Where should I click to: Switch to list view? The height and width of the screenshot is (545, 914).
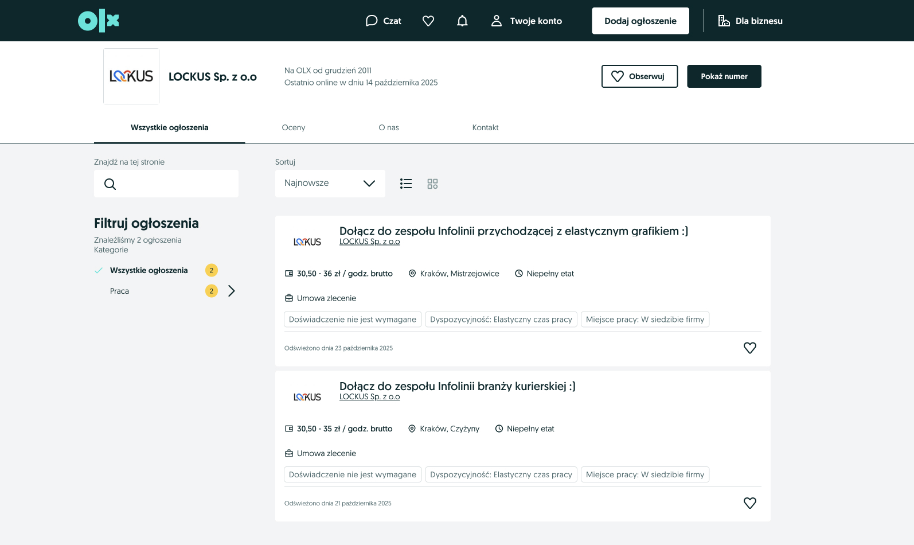point(406,184)
